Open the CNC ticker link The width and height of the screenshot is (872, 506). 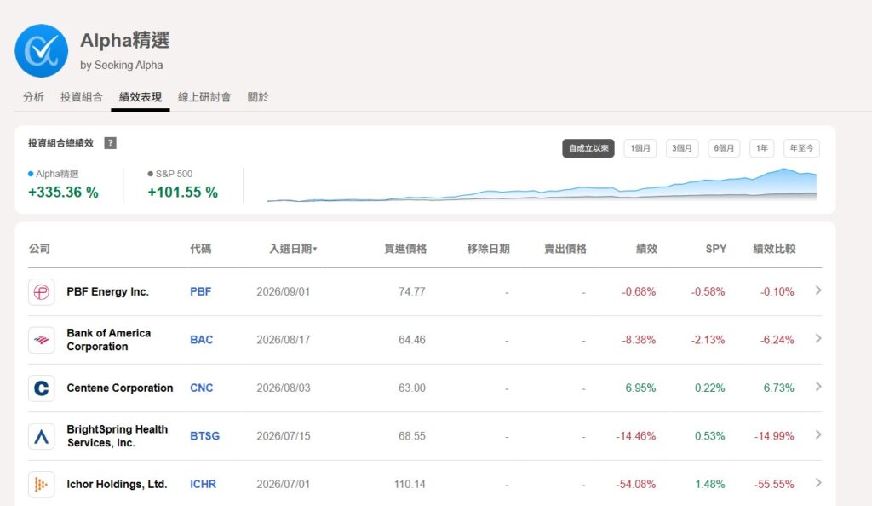pos(201,388)
